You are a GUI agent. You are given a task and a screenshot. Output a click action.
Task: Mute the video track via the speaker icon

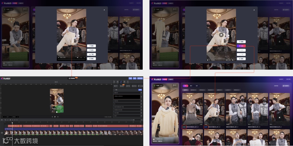point(2,133)
